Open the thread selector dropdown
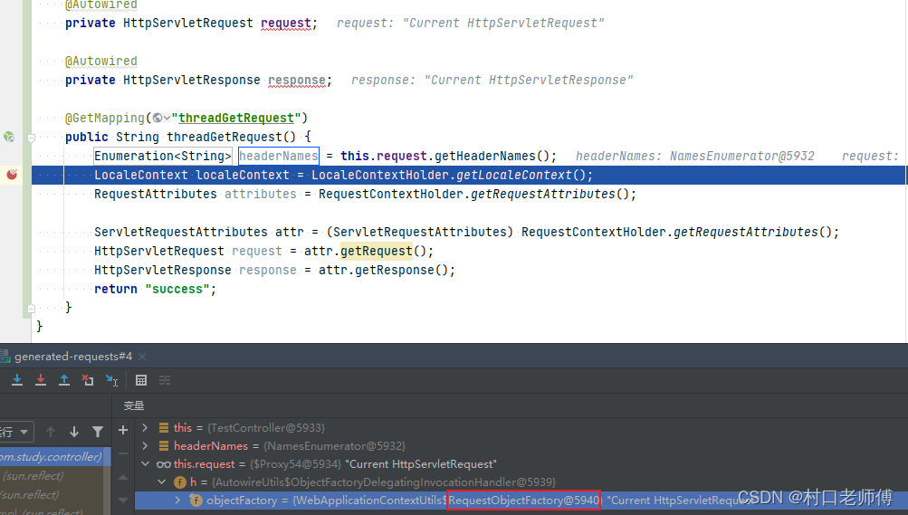The width and height of the screenshot is (908, 515). point(16,432)
